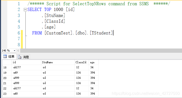
Task: Click line number 8 in the editor
Action: (19, 45)
